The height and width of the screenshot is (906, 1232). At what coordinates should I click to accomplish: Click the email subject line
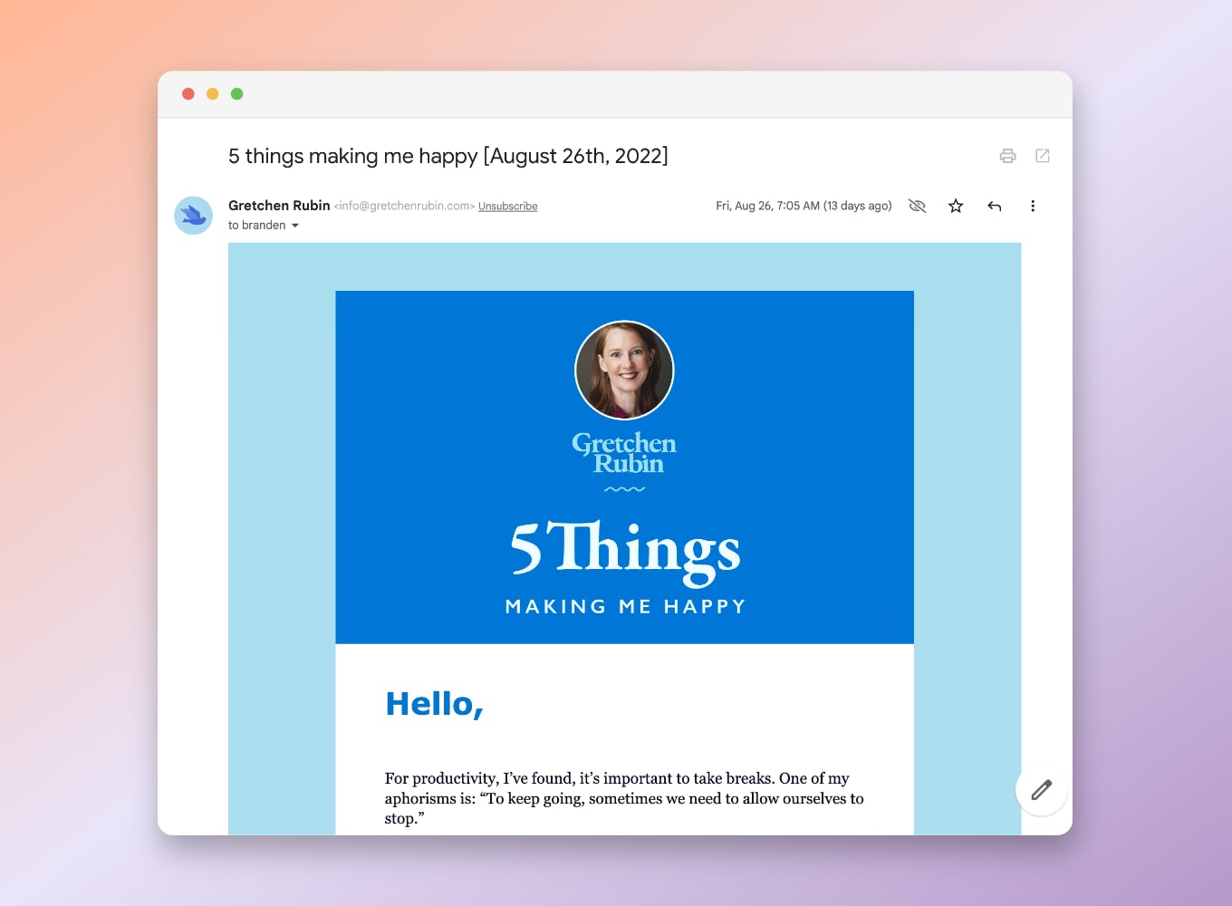tap(448, 156)
